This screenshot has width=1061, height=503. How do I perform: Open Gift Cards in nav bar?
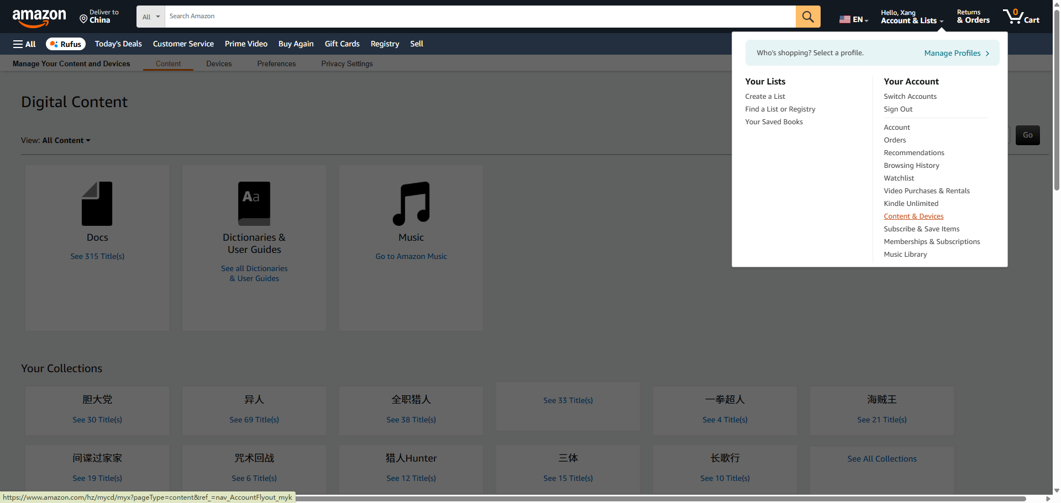point(342,44)
